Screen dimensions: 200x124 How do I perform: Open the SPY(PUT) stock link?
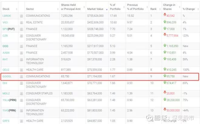pyautogui.click(x=8, y=29)
